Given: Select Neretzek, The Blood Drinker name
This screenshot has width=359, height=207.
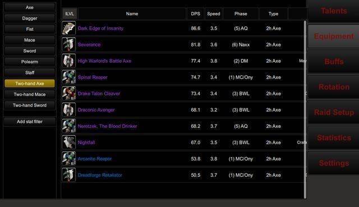Looking at the screenshot, I should (107, 126).
